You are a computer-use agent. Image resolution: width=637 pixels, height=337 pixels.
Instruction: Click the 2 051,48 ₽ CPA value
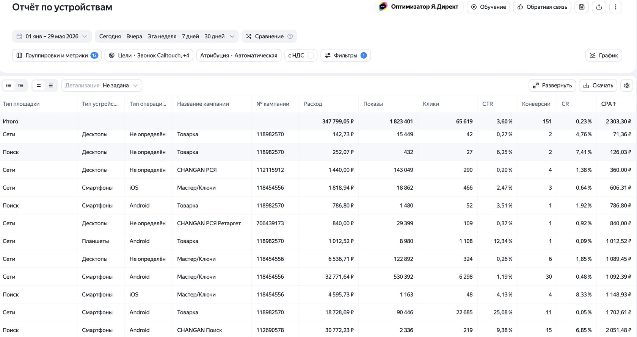point(618,330)
